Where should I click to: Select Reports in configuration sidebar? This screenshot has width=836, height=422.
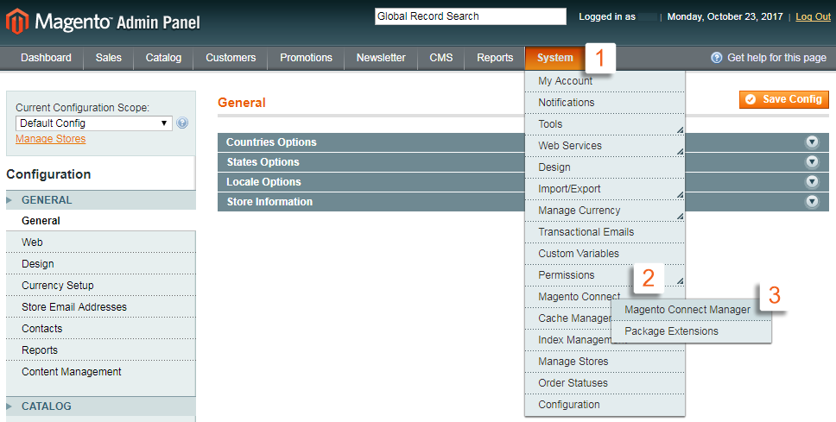(101, 350)
